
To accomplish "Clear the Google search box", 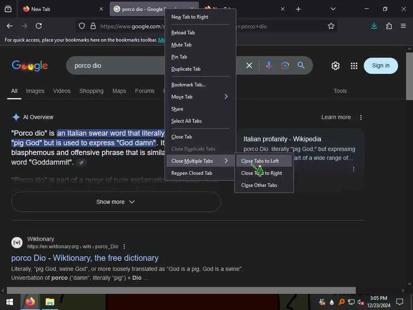I will [249, 65].
